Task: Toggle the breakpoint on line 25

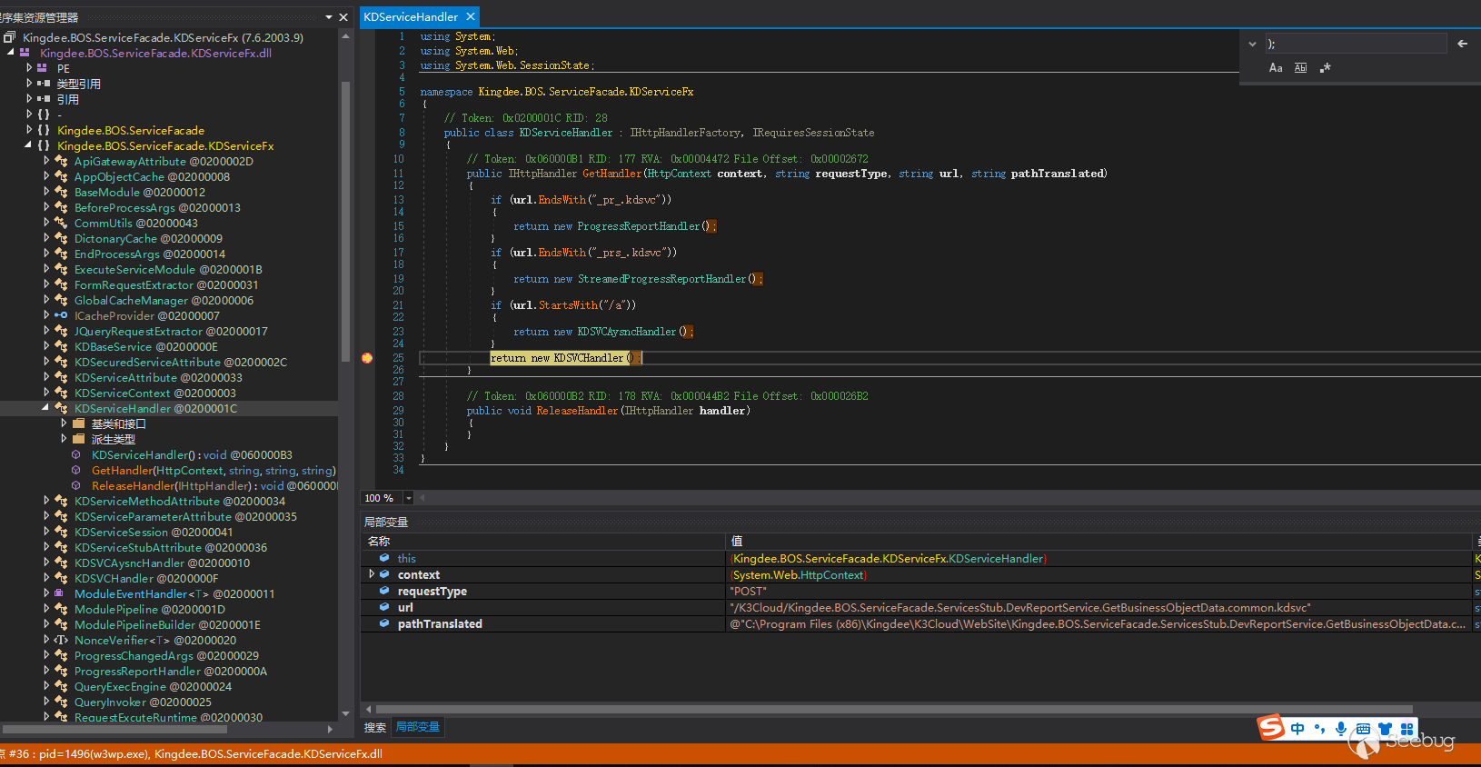Action: tap(367, 358)
